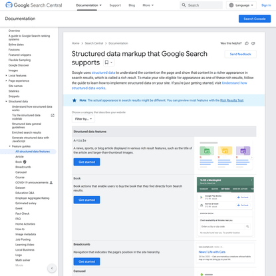The width and height of the screenshot is (276, 276).
Task: Expand Page experience in sidebar
Action: point(6,80)
